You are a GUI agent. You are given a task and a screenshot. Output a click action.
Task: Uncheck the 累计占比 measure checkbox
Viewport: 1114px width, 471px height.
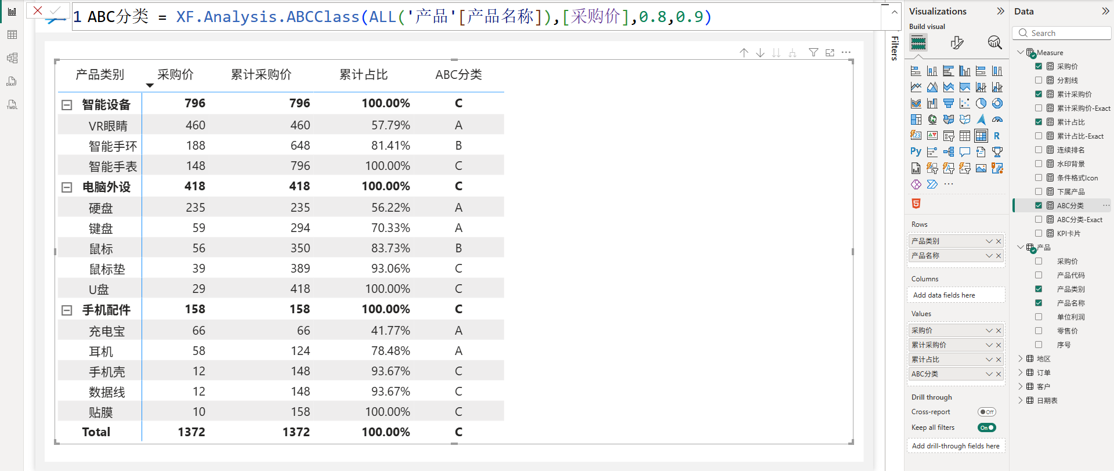(1039, 122)
